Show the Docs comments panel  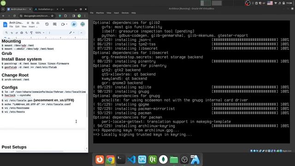coord(55,24)
